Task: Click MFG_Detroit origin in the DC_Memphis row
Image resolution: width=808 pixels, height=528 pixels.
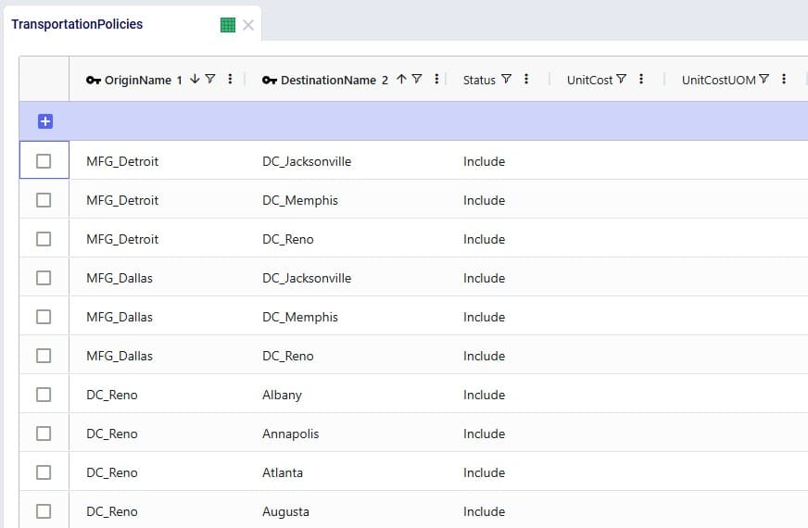Action: [x=122, y=200]
